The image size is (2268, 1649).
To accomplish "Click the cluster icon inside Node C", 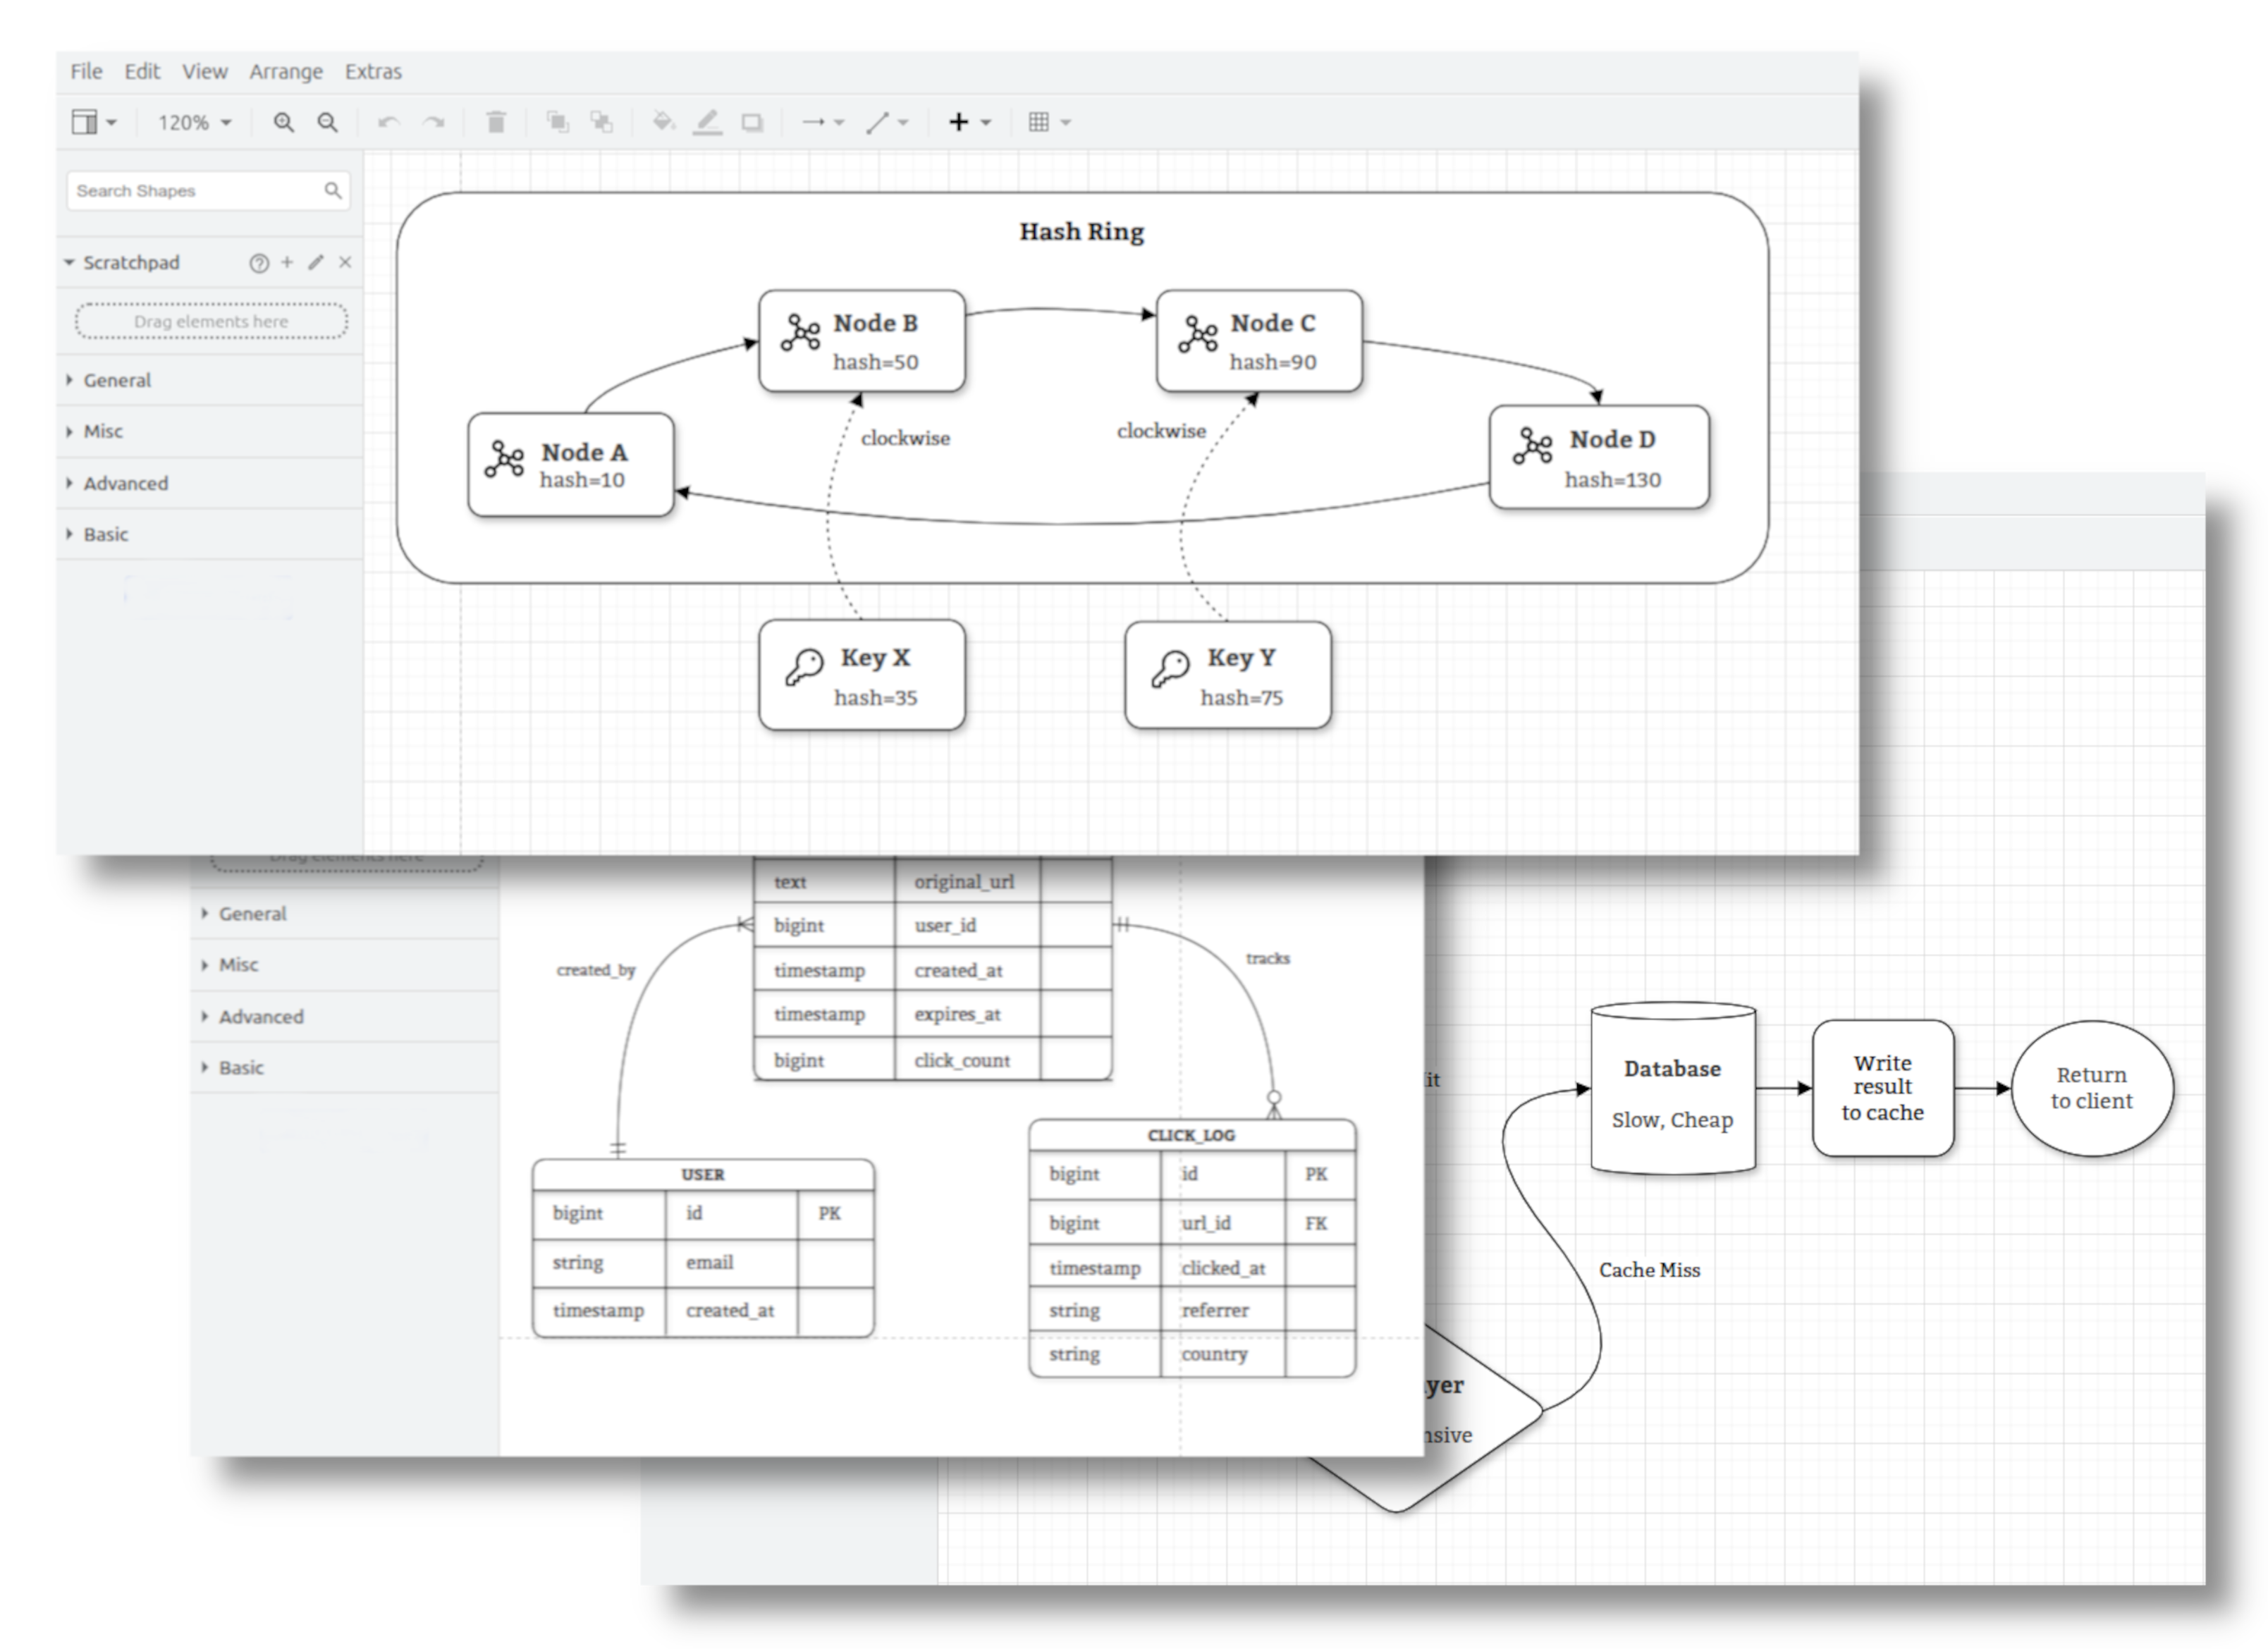I will coord(1198,333).
